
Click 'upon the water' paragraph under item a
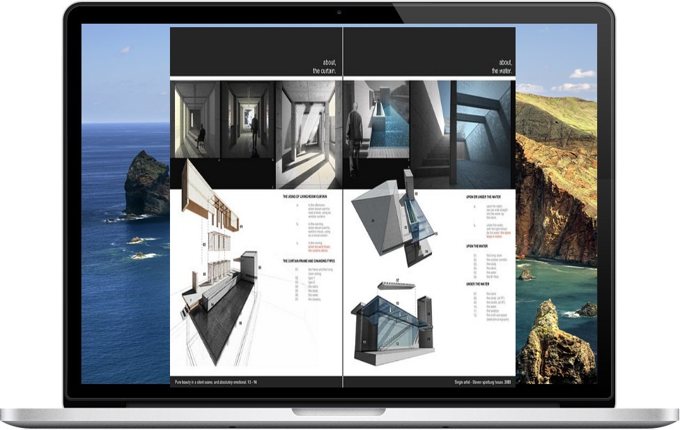coord(497,212)
